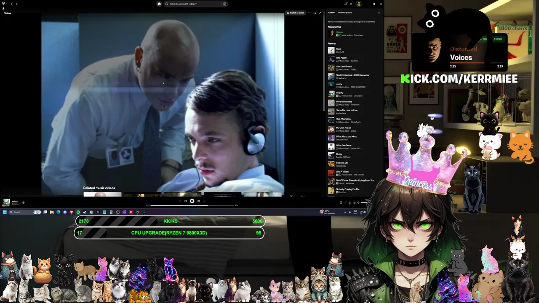This screenshot has width=539, height=303.
Task: Pause playback with the center pause button
Action: (192, 201)
